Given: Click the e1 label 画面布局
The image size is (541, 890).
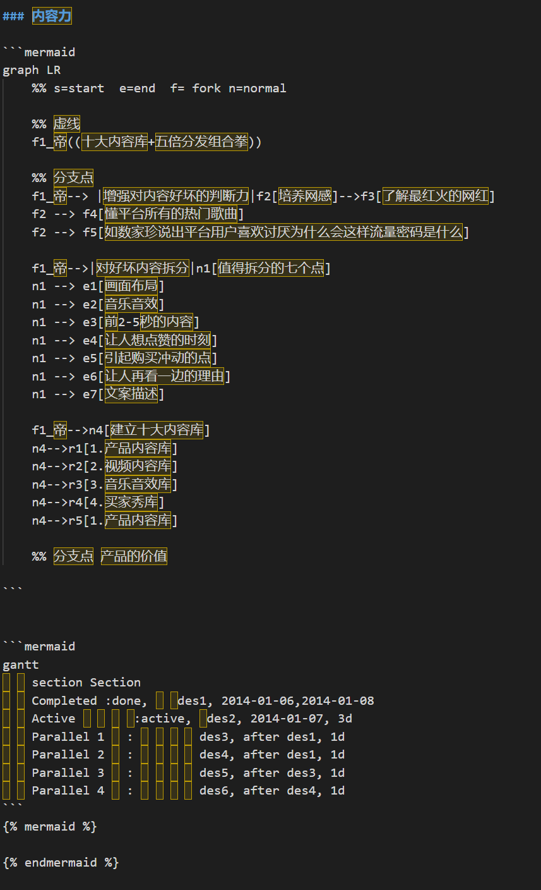Looking at the screenshot, I should [131, 286].
